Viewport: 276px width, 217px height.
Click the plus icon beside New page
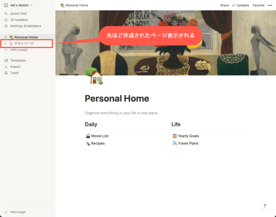pos(6,212)
